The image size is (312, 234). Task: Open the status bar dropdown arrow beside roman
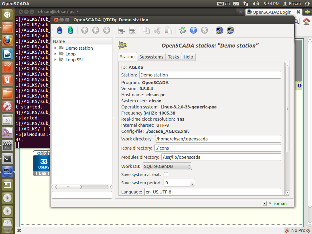(x=264, y=204)
